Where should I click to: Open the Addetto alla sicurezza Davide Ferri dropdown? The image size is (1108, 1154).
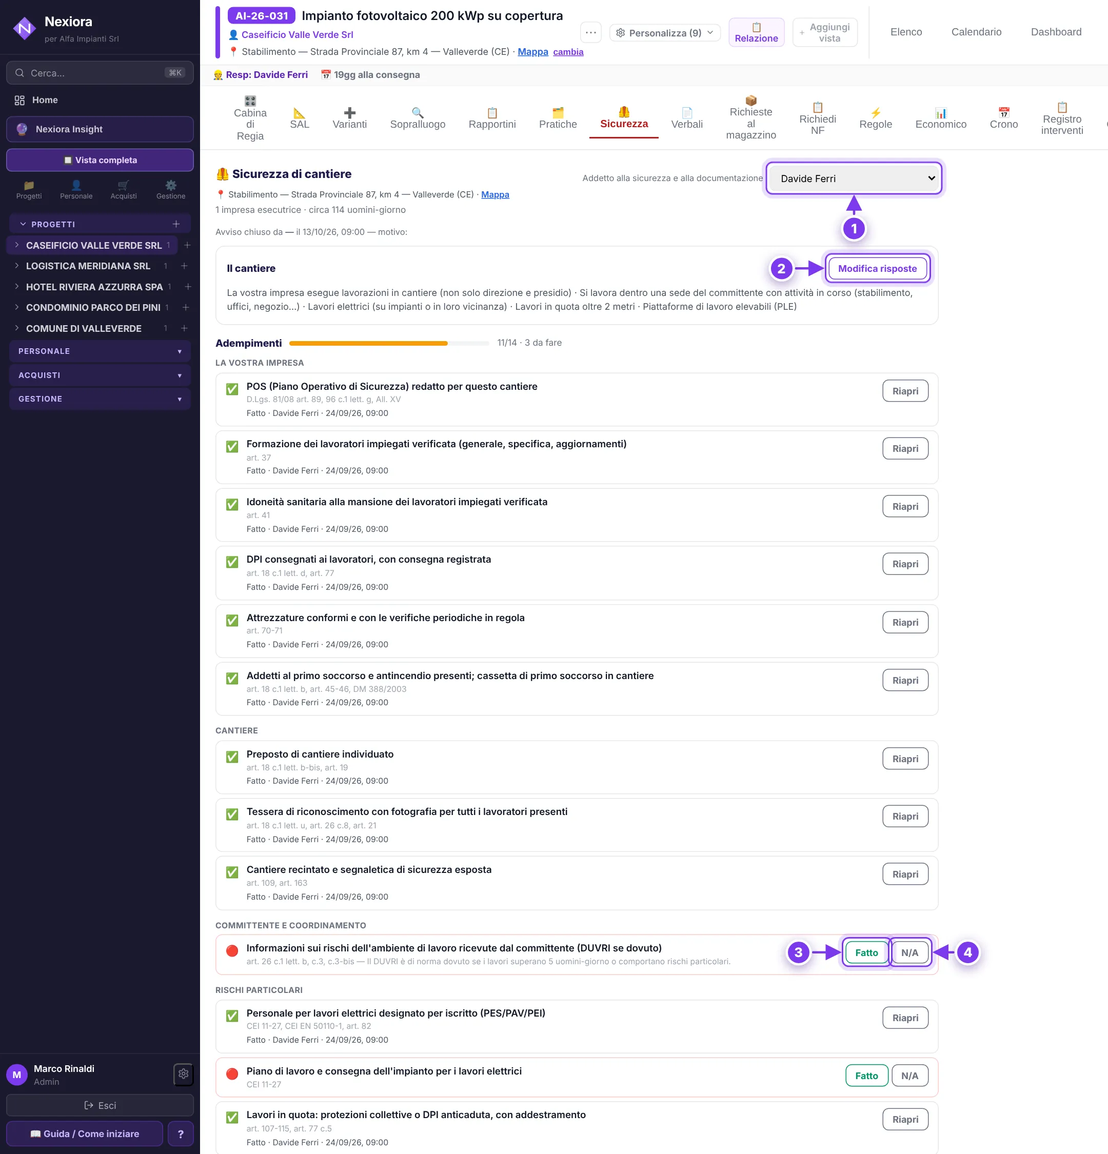coord(854,178)
